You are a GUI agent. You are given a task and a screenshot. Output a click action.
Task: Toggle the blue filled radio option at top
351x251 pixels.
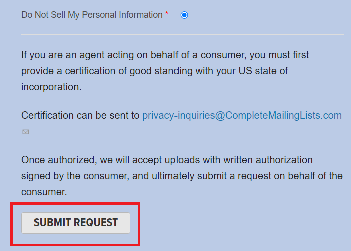tap(184, 15)
